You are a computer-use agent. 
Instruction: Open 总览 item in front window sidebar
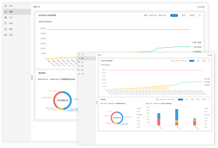[x=87, y=55]
